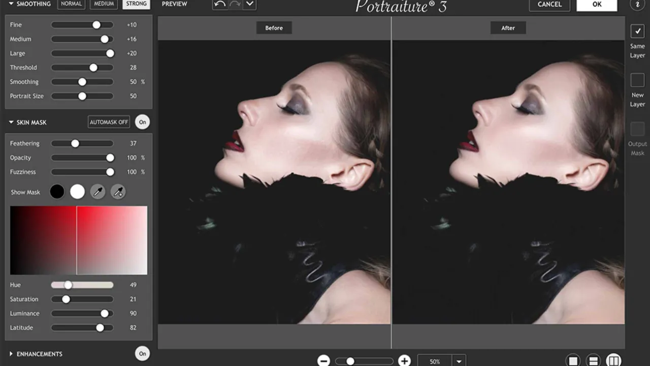The height and width of the screenshot is (366, 650).
Task: Click the Hue value 49
Action: (x=133, y=285)
